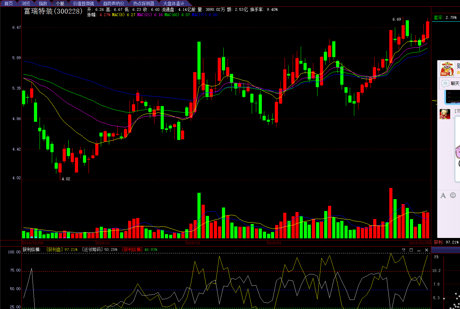Screen dimensions: 460x309
Task: Open the emoji smiley picker in chat
Action: tap(453, 195)
